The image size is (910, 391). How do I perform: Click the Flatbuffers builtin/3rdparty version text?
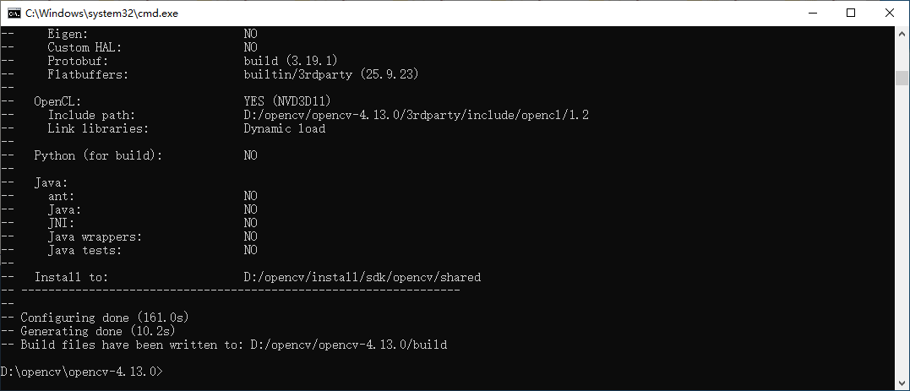(331, 74)
